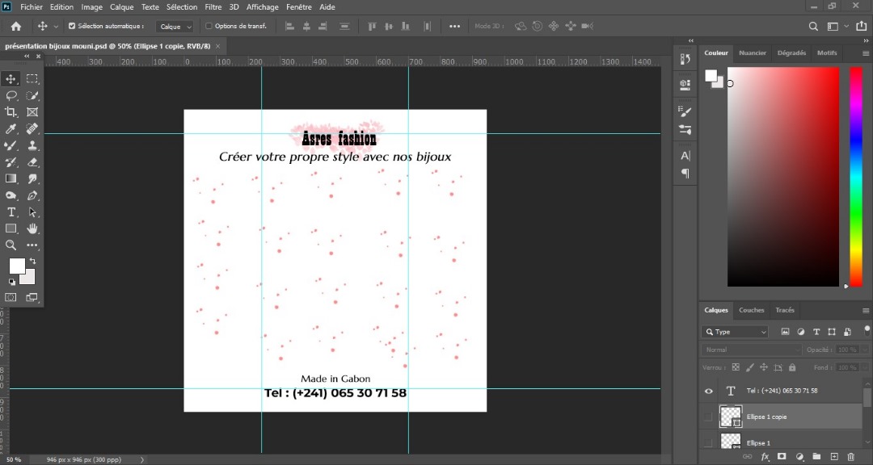Switch to the Nuancier tab

(x=753, y=53)
